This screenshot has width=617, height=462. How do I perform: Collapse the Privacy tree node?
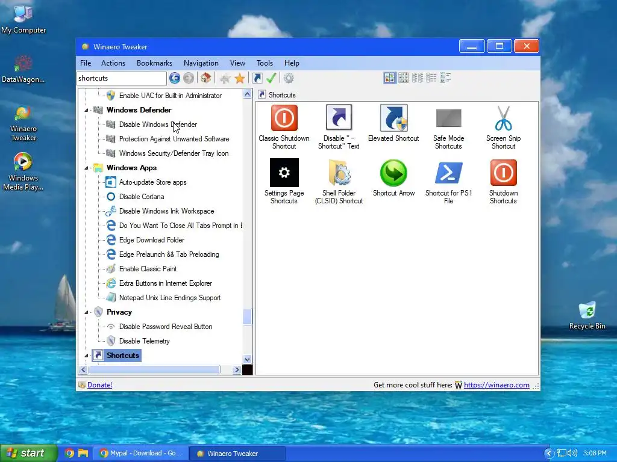point(87,313)
